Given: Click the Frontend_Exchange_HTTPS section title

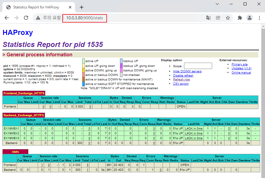Looking at the screenshot, I should (x=24, y=93).
